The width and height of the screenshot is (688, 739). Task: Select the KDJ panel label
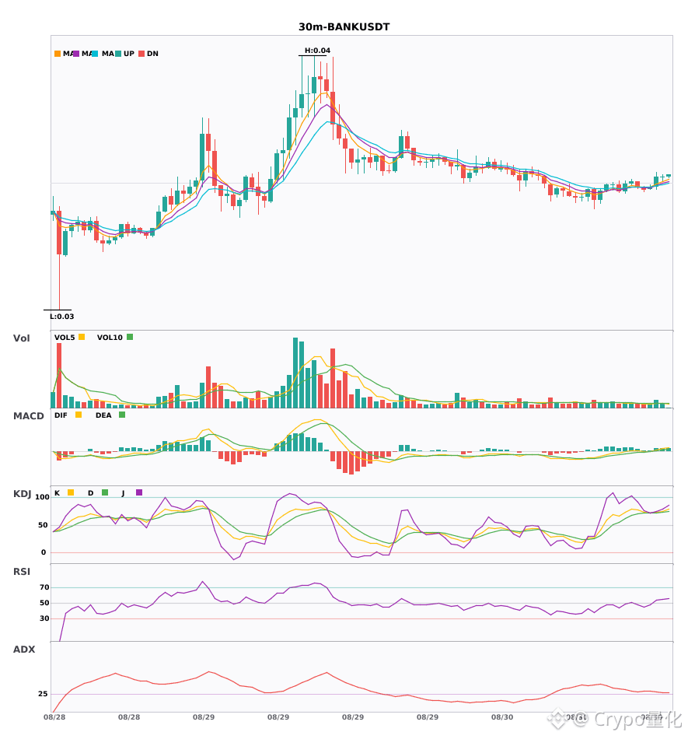click(22, 494)
